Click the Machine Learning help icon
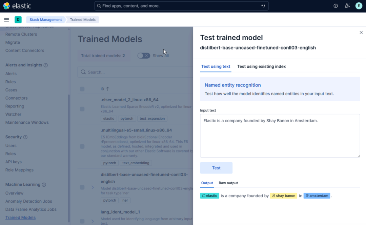The image size is (366, 225). pos(44,185)
